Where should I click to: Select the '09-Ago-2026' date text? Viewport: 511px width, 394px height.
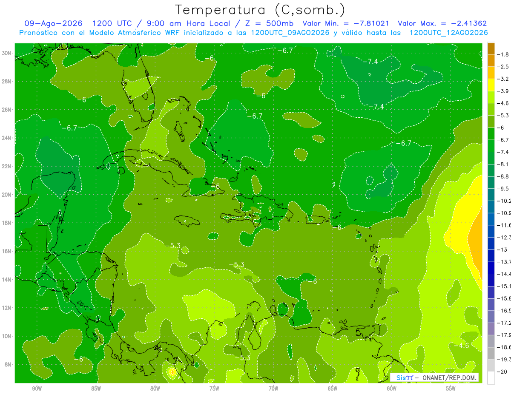[x=53, y=23]
